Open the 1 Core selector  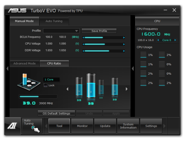coord(51,80)
